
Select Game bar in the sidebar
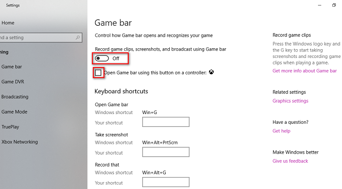tap(12, 67)
